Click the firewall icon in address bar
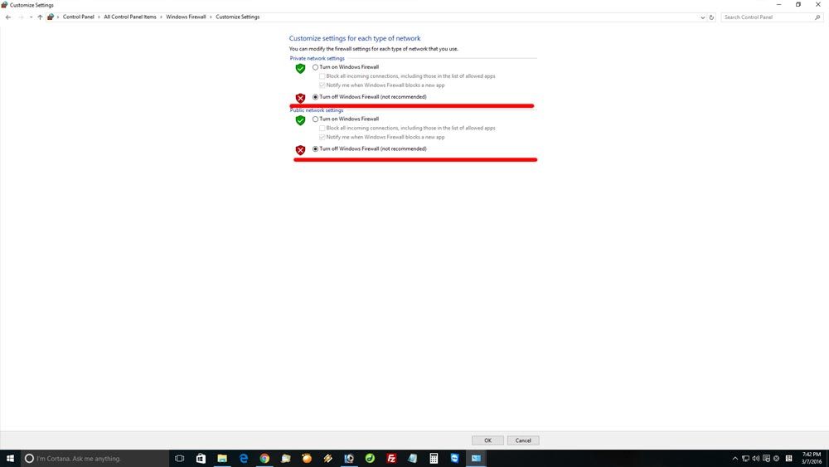The image size is (829, 467). 51,17
